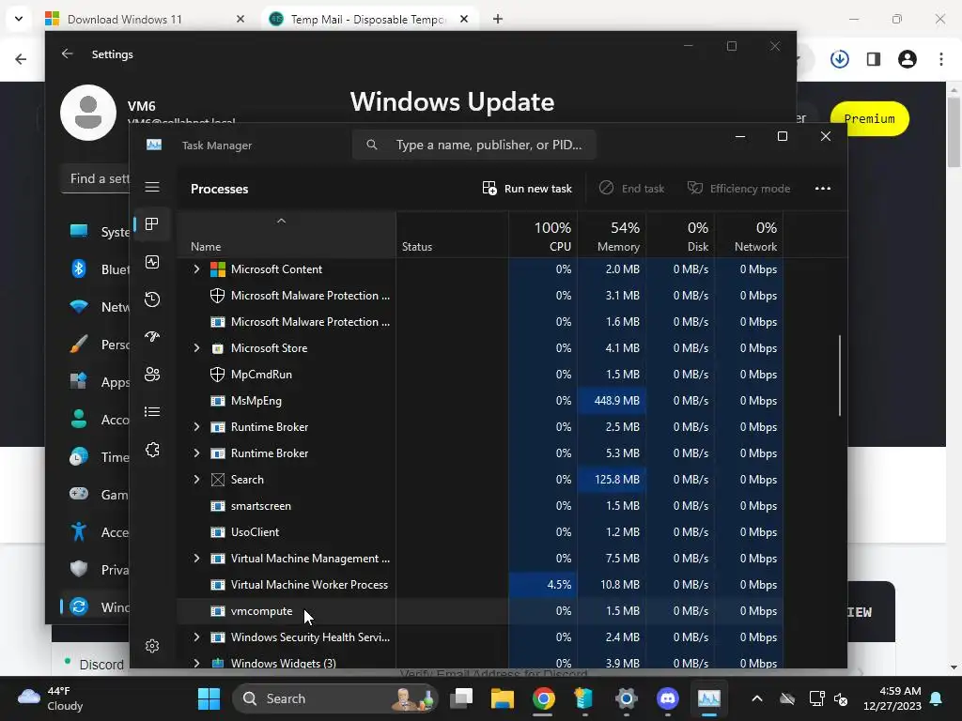Click Premium button on Temp Mail page
962x721 pixels.
[869, 119]
